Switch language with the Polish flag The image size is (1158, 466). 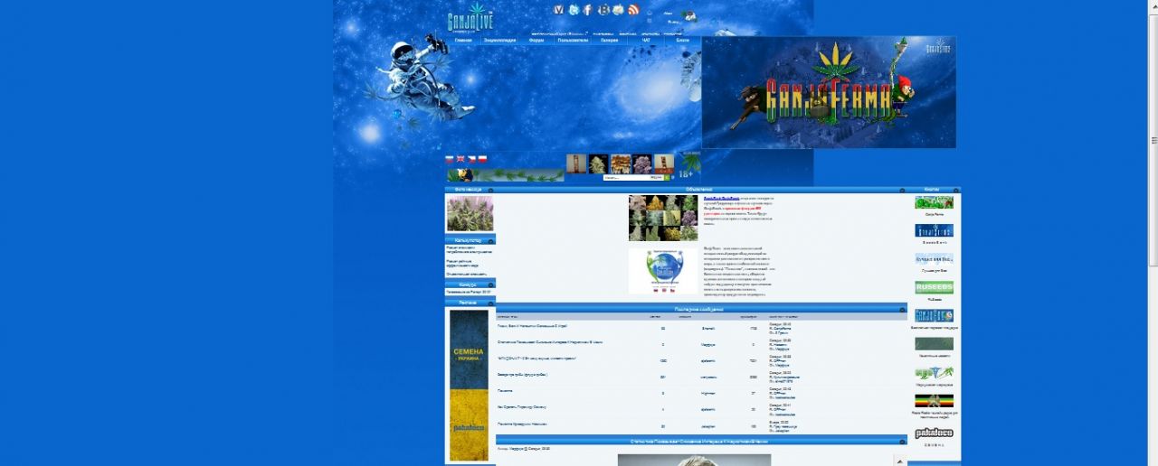(x=482, y=159)
